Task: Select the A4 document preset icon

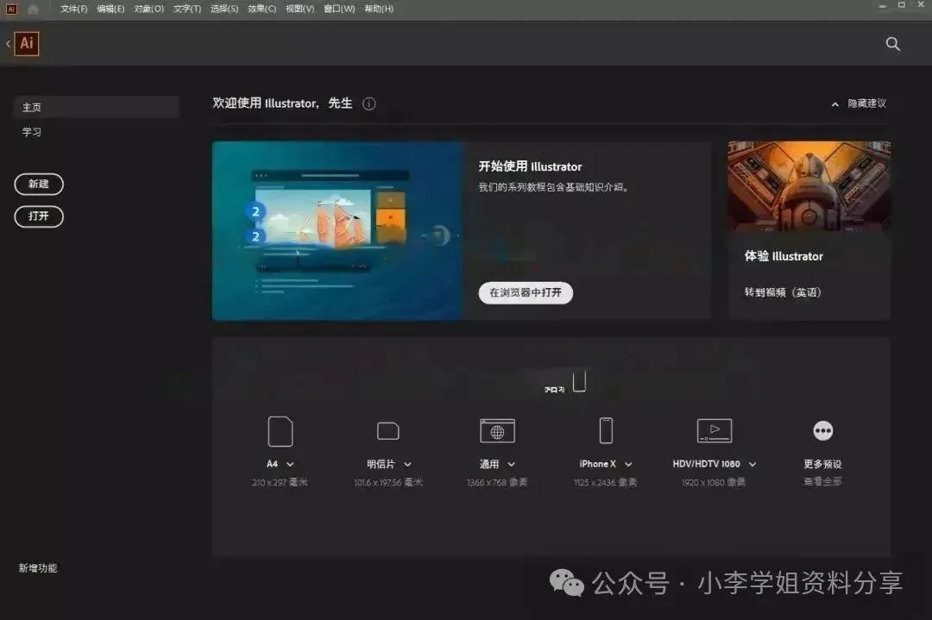Action: click(x=280, y=431)
